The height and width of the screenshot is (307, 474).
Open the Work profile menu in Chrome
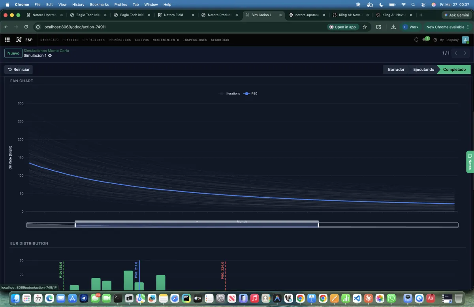411,27
